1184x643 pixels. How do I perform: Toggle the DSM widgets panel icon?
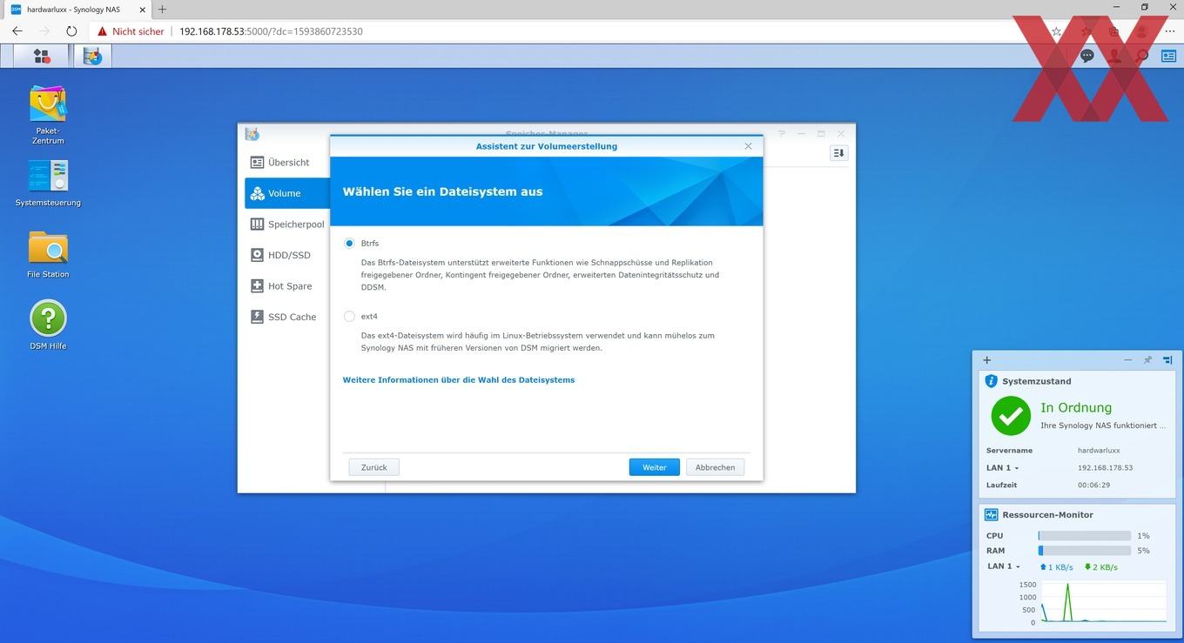(1167, 56)
